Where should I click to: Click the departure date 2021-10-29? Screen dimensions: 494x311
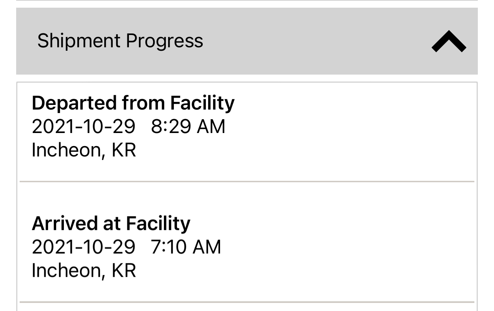click(x=83, y=126)
